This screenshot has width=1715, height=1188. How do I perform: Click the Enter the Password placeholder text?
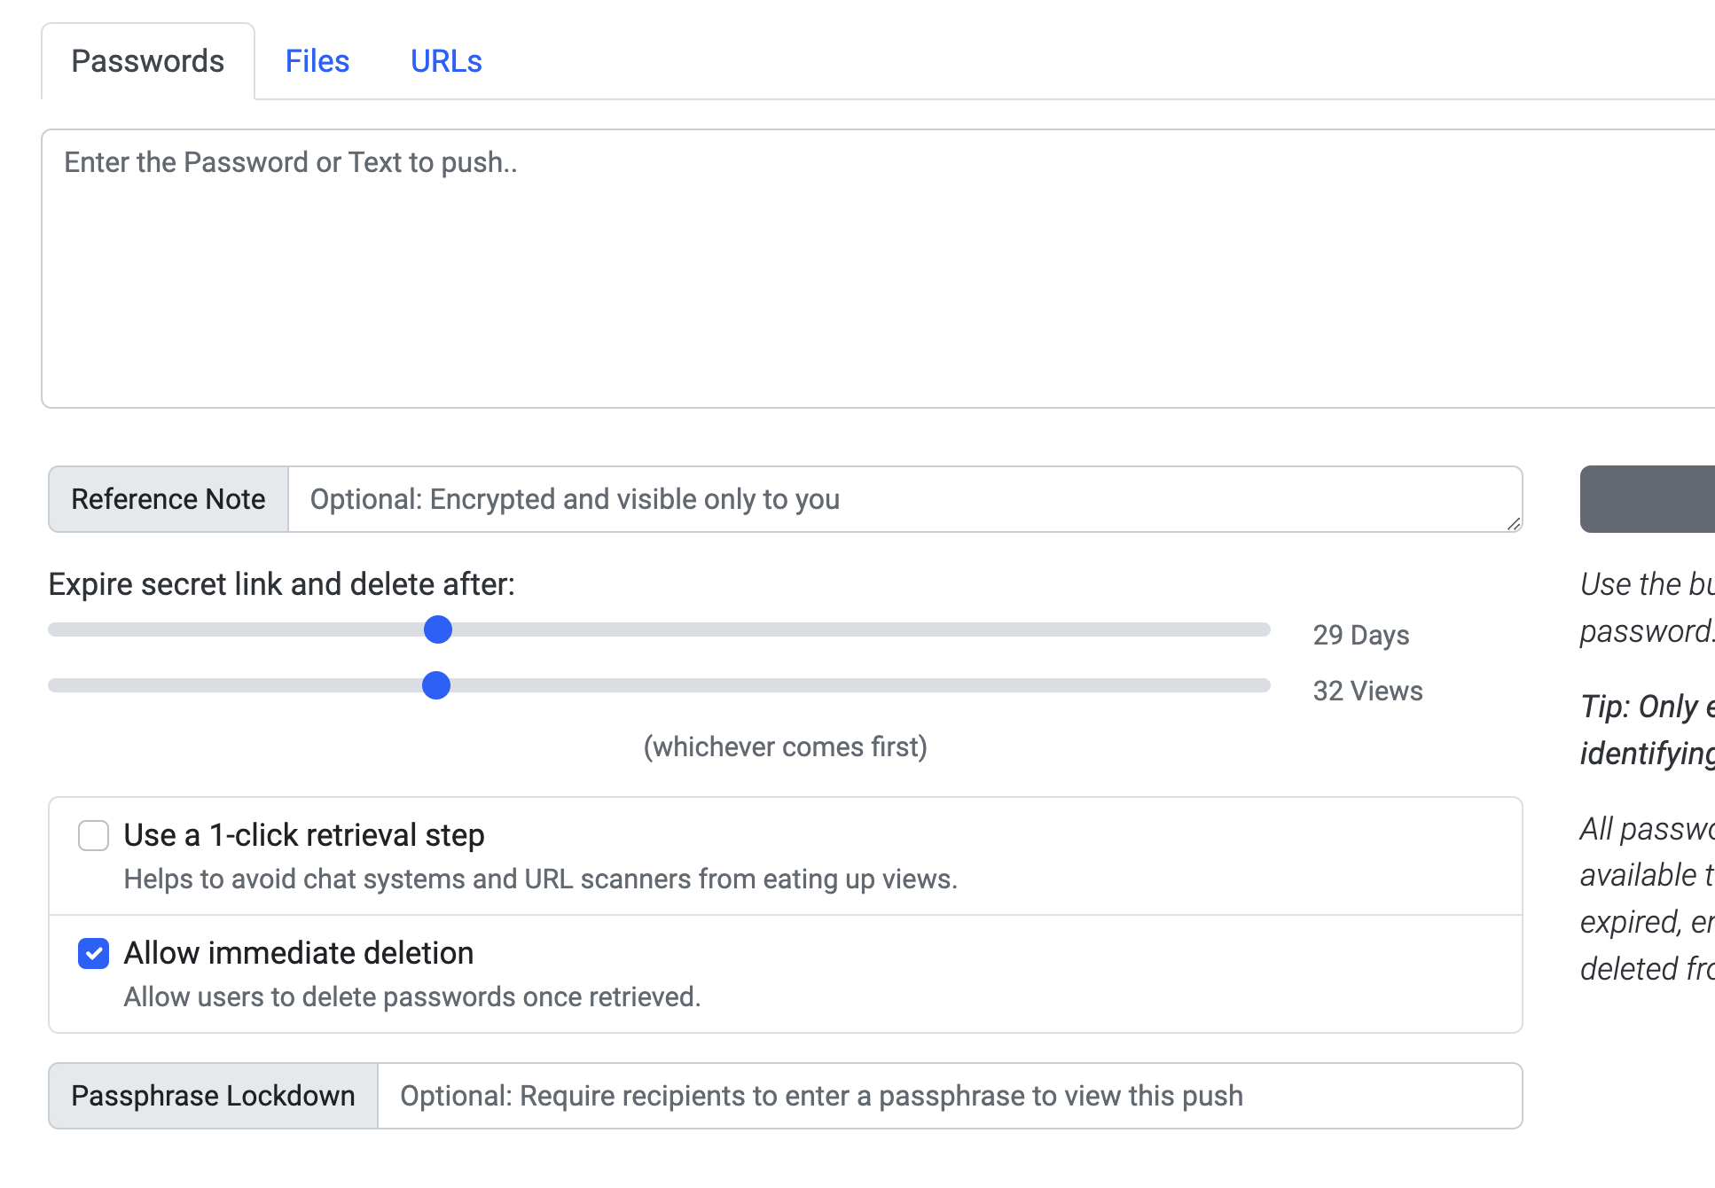point(289,161)
